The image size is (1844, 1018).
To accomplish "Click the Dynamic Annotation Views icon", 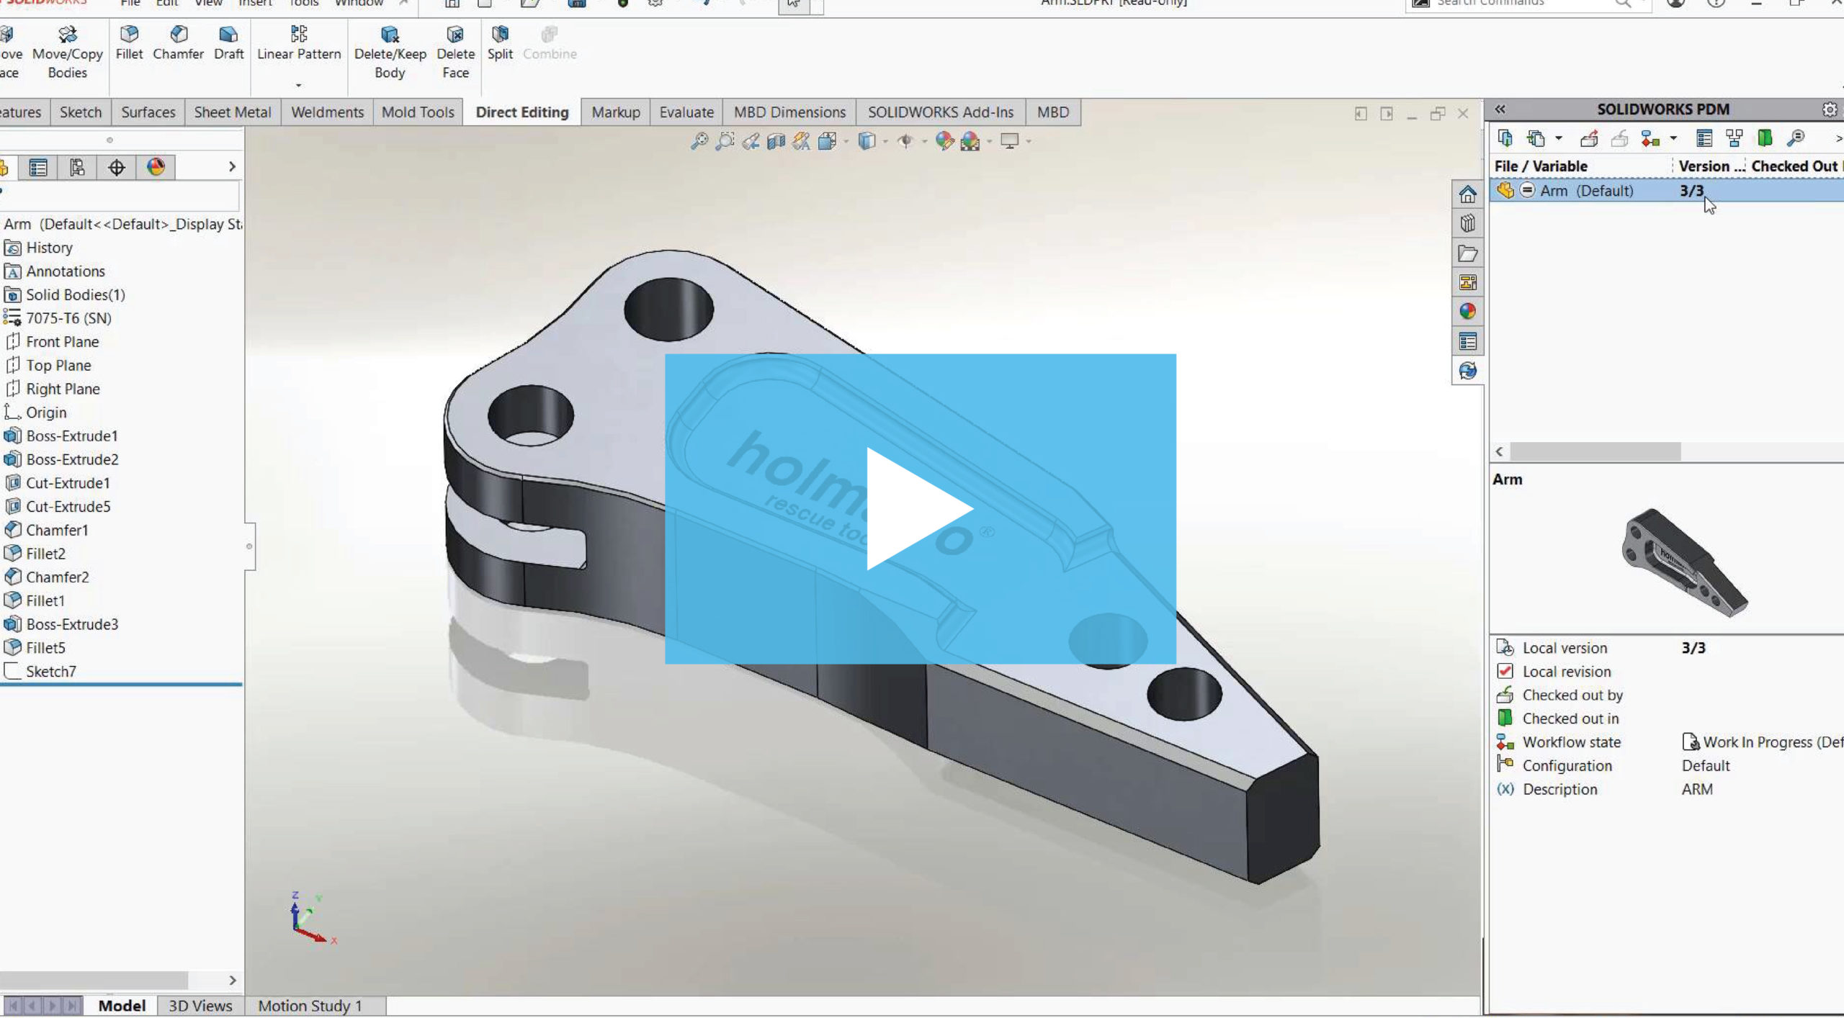I will coord(801,141).
